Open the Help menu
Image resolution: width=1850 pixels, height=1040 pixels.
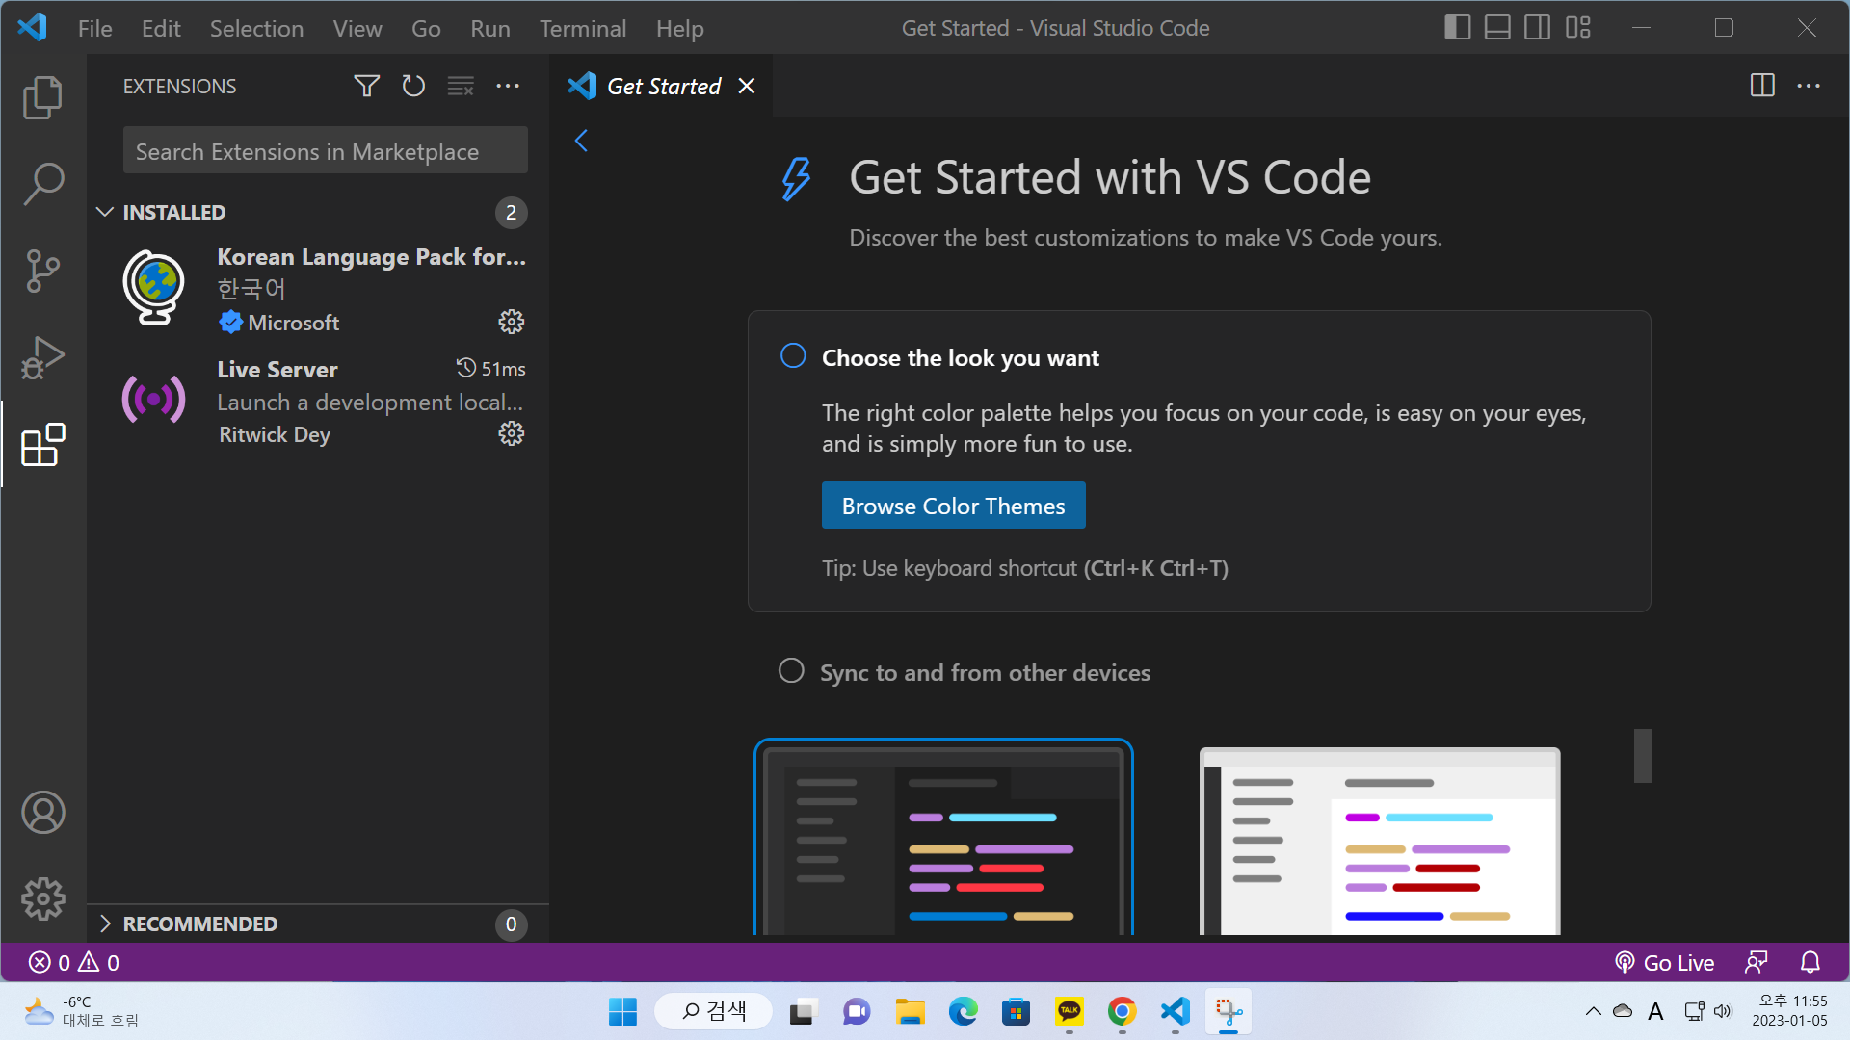pos(680,28)
